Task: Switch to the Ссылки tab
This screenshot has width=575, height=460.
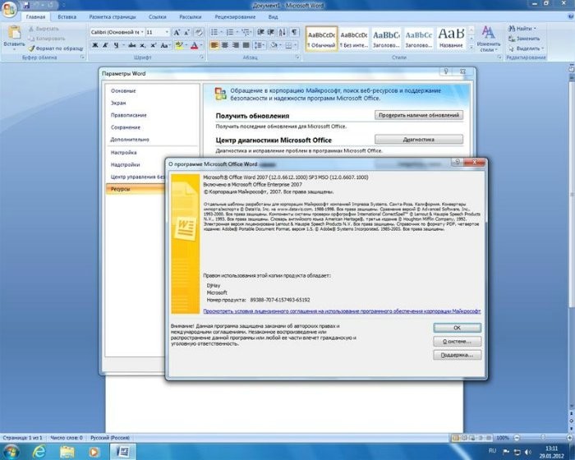Action: [158, 17]
